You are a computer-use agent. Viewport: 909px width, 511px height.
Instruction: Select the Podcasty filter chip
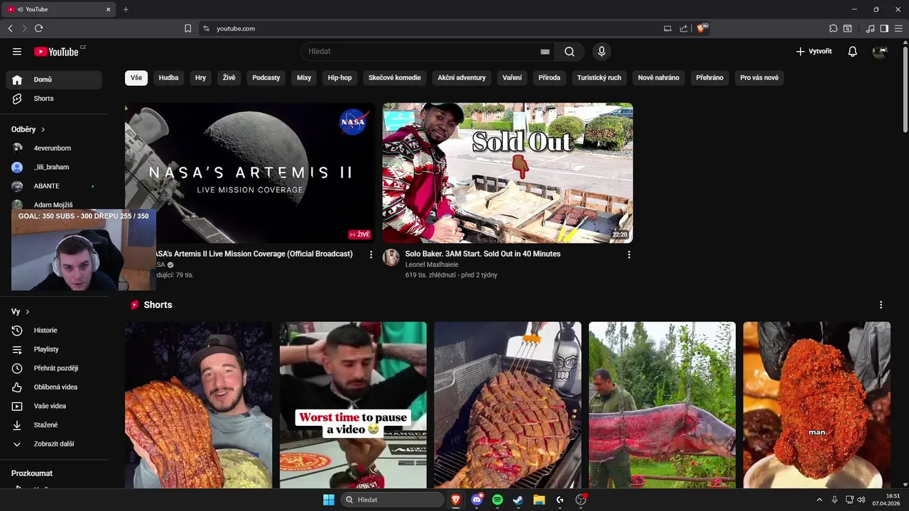click(266, 78)
